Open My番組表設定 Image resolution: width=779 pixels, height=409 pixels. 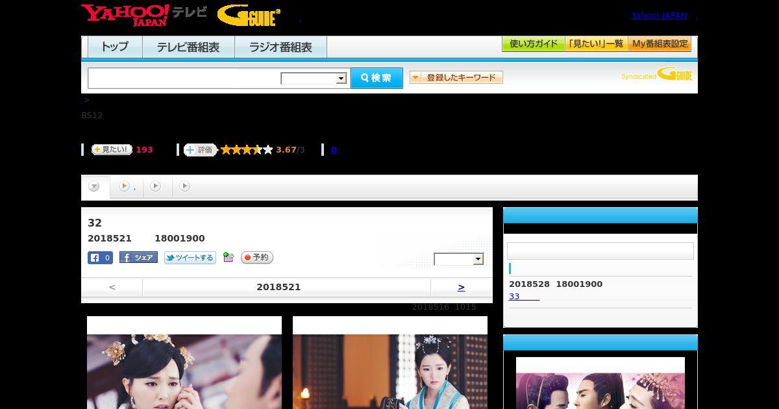point(660,44)
